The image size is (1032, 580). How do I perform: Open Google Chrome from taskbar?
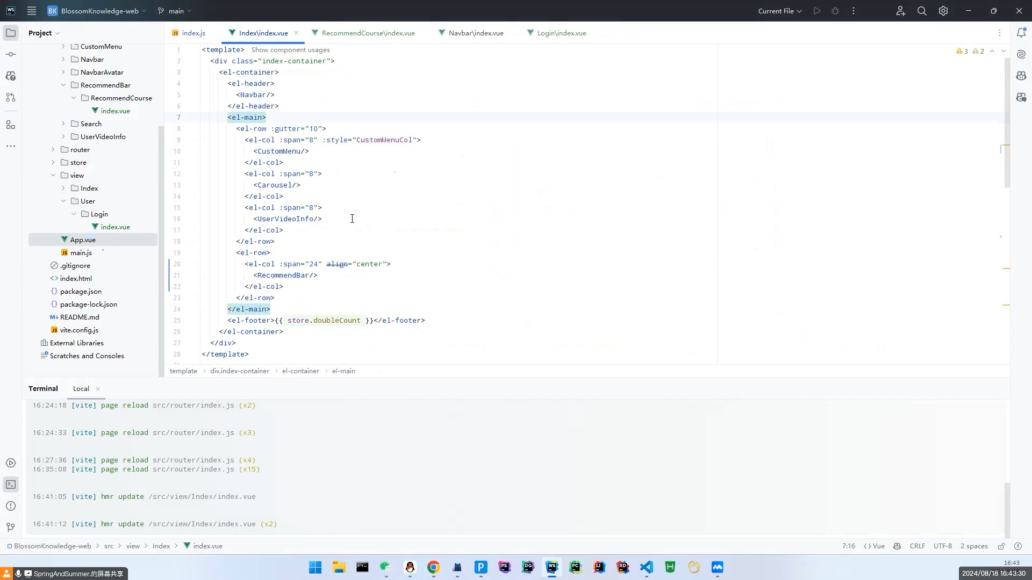[434, 567]
